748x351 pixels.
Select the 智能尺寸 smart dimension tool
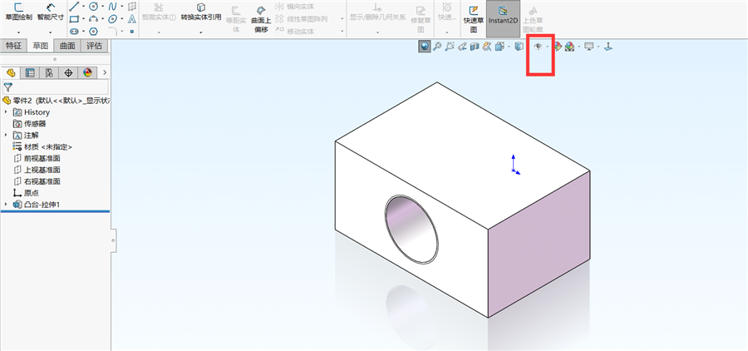tap(51, 12)
